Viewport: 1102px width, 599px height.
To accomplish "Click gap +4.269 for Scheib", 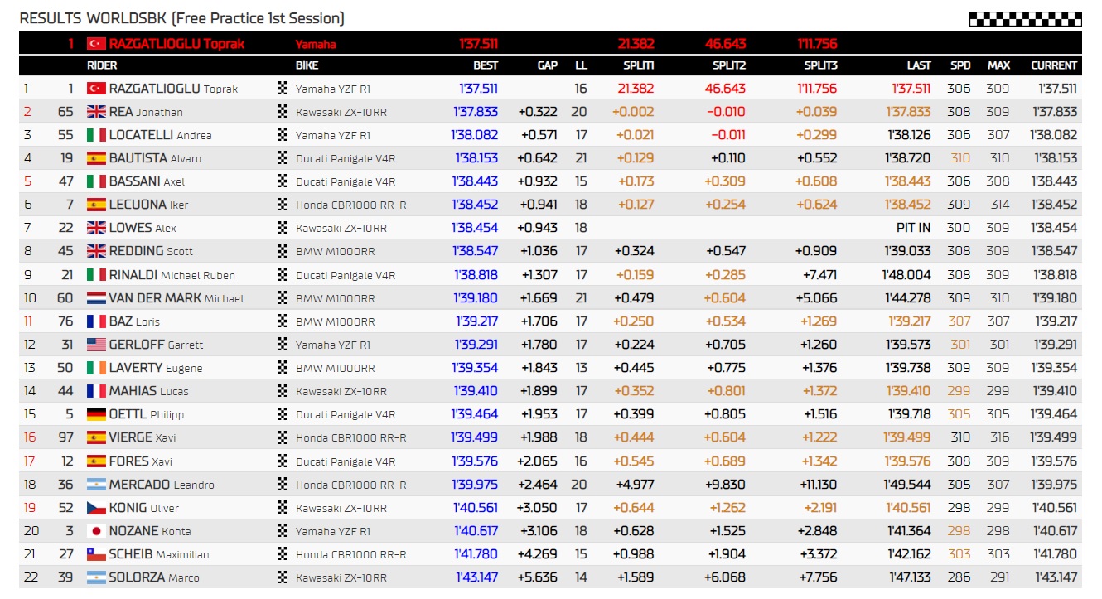I will click(538, 553).
